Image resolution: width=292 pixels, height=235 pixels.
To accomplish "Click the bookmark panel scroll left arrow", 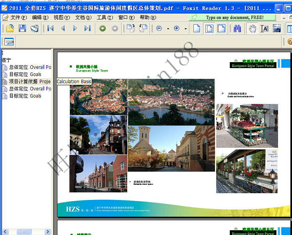I will (5, 232).
